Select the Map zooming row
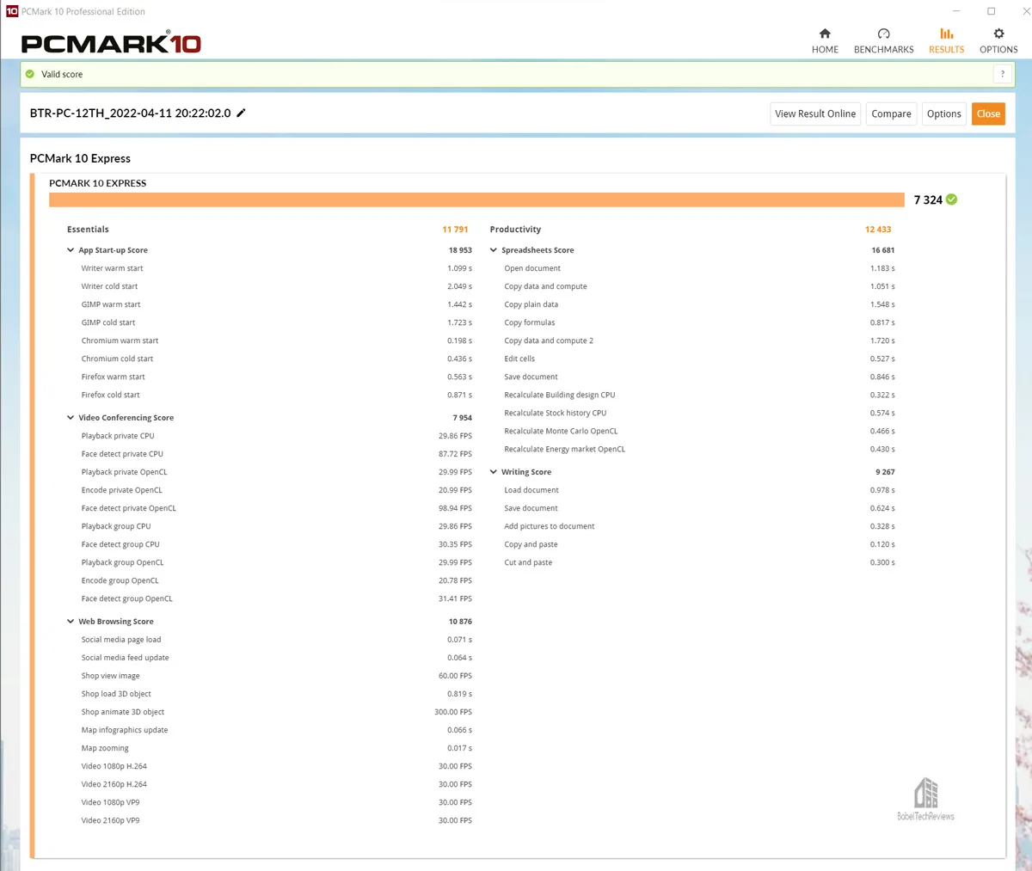The width and height of the screenshot is (1032, 871). pyautogui.click(x=276, y=748)
